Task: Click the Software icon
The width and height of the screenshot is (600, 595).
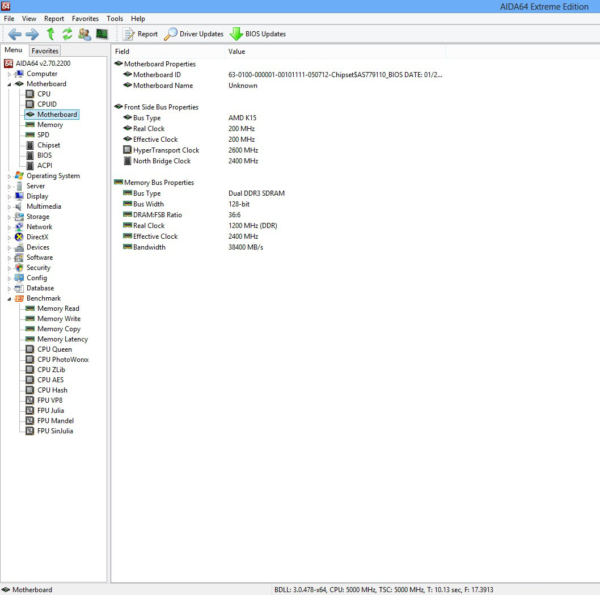Action: [19, 258]
